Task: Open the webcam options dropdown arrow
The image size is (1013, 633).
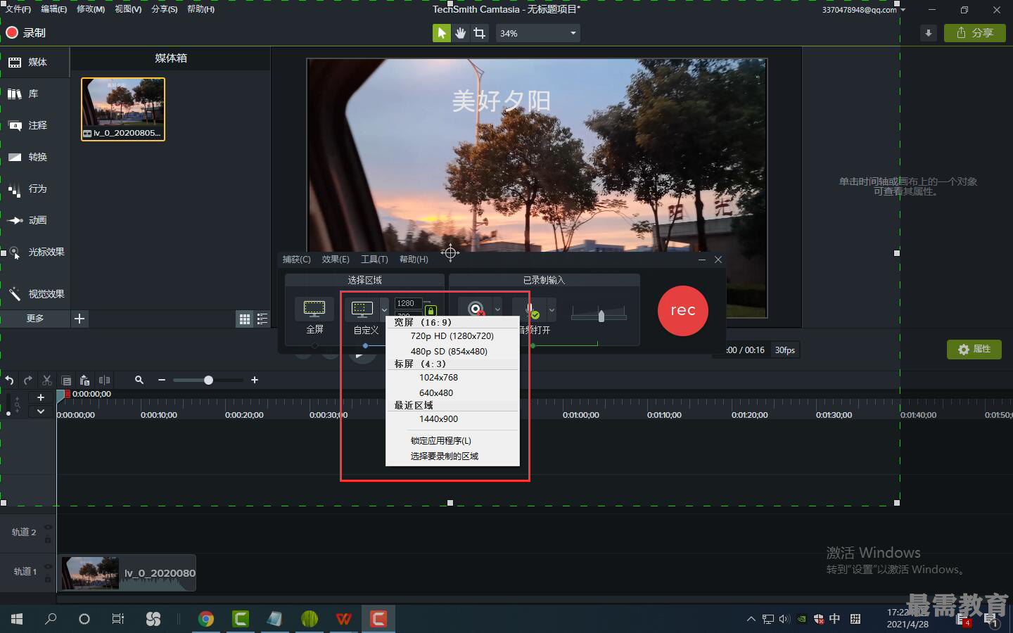Action: click(497, 309)
